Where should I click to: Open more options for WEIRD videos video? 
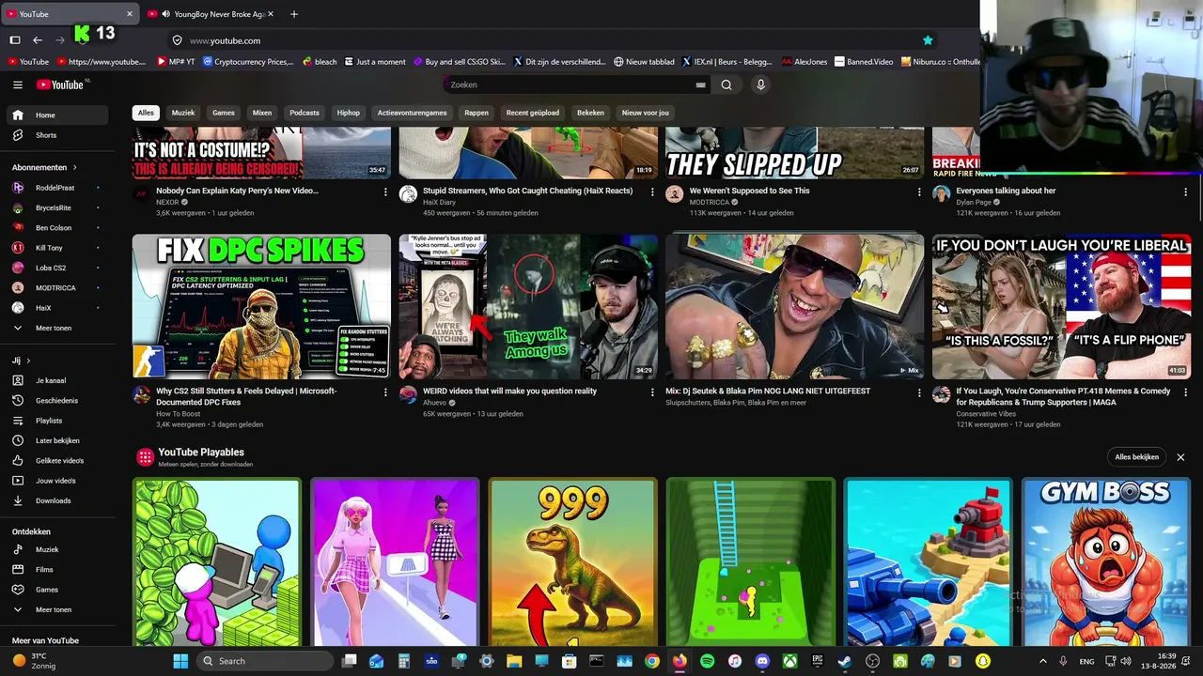[x=652, y=392]
